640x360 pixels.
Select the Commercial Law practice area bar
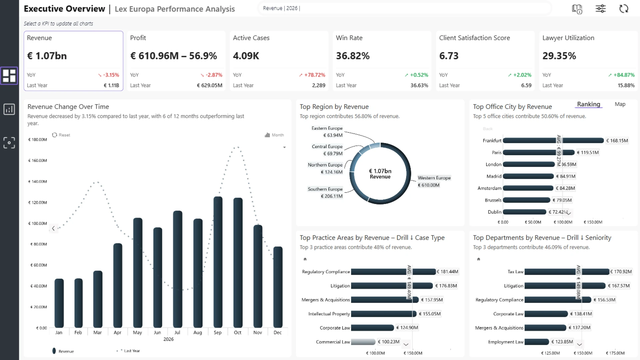pos(363,342)
